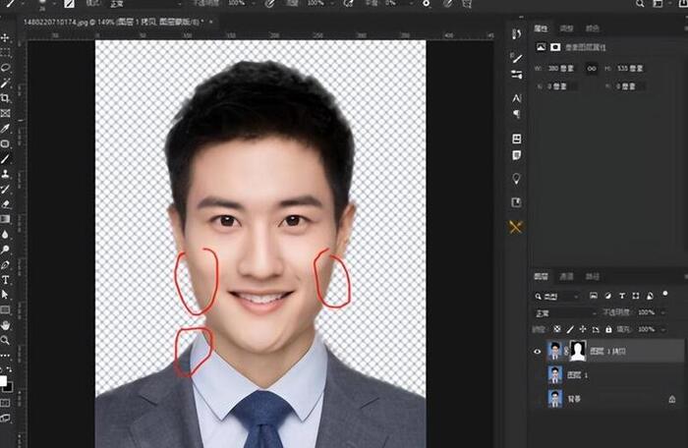Toggle lock all padlock in Layers panel

tap(608, 329)
